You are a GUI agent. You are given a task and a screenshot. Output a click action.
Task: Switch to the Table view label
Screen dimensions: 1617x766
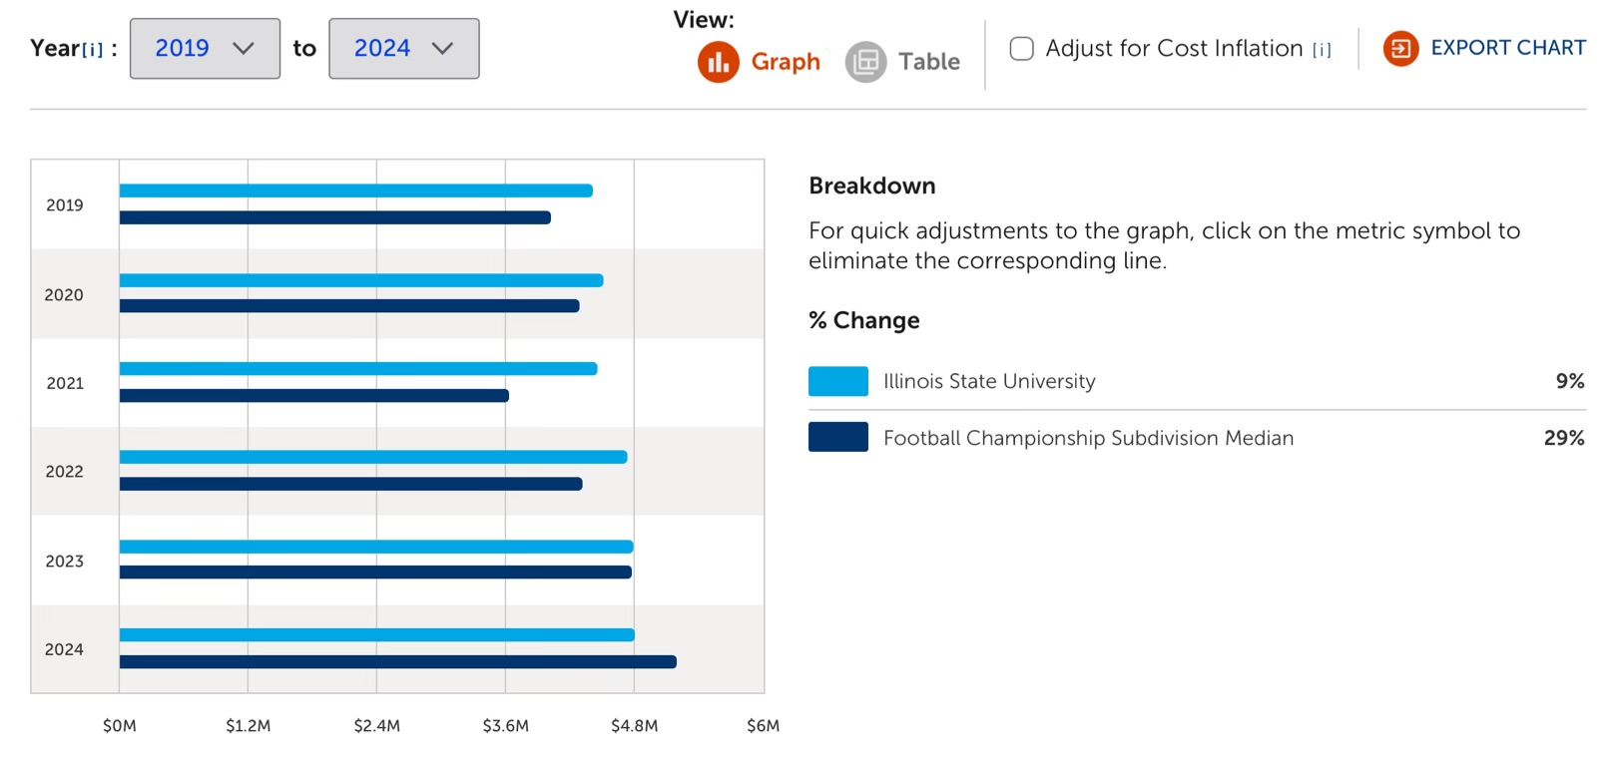[x=928, y=62]
